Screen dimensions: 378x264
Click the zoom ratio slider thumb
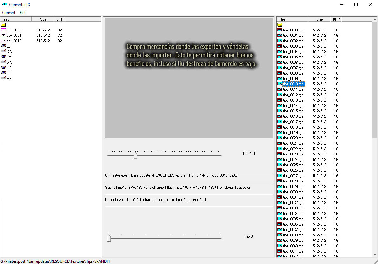point(135,155)
